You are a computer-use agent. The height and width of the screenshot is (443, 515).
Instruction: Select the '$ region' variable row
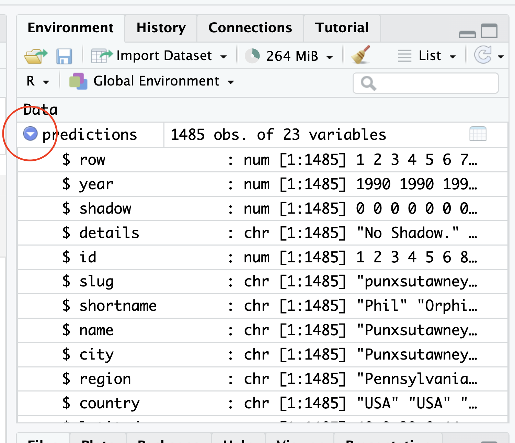click(263, 379)
